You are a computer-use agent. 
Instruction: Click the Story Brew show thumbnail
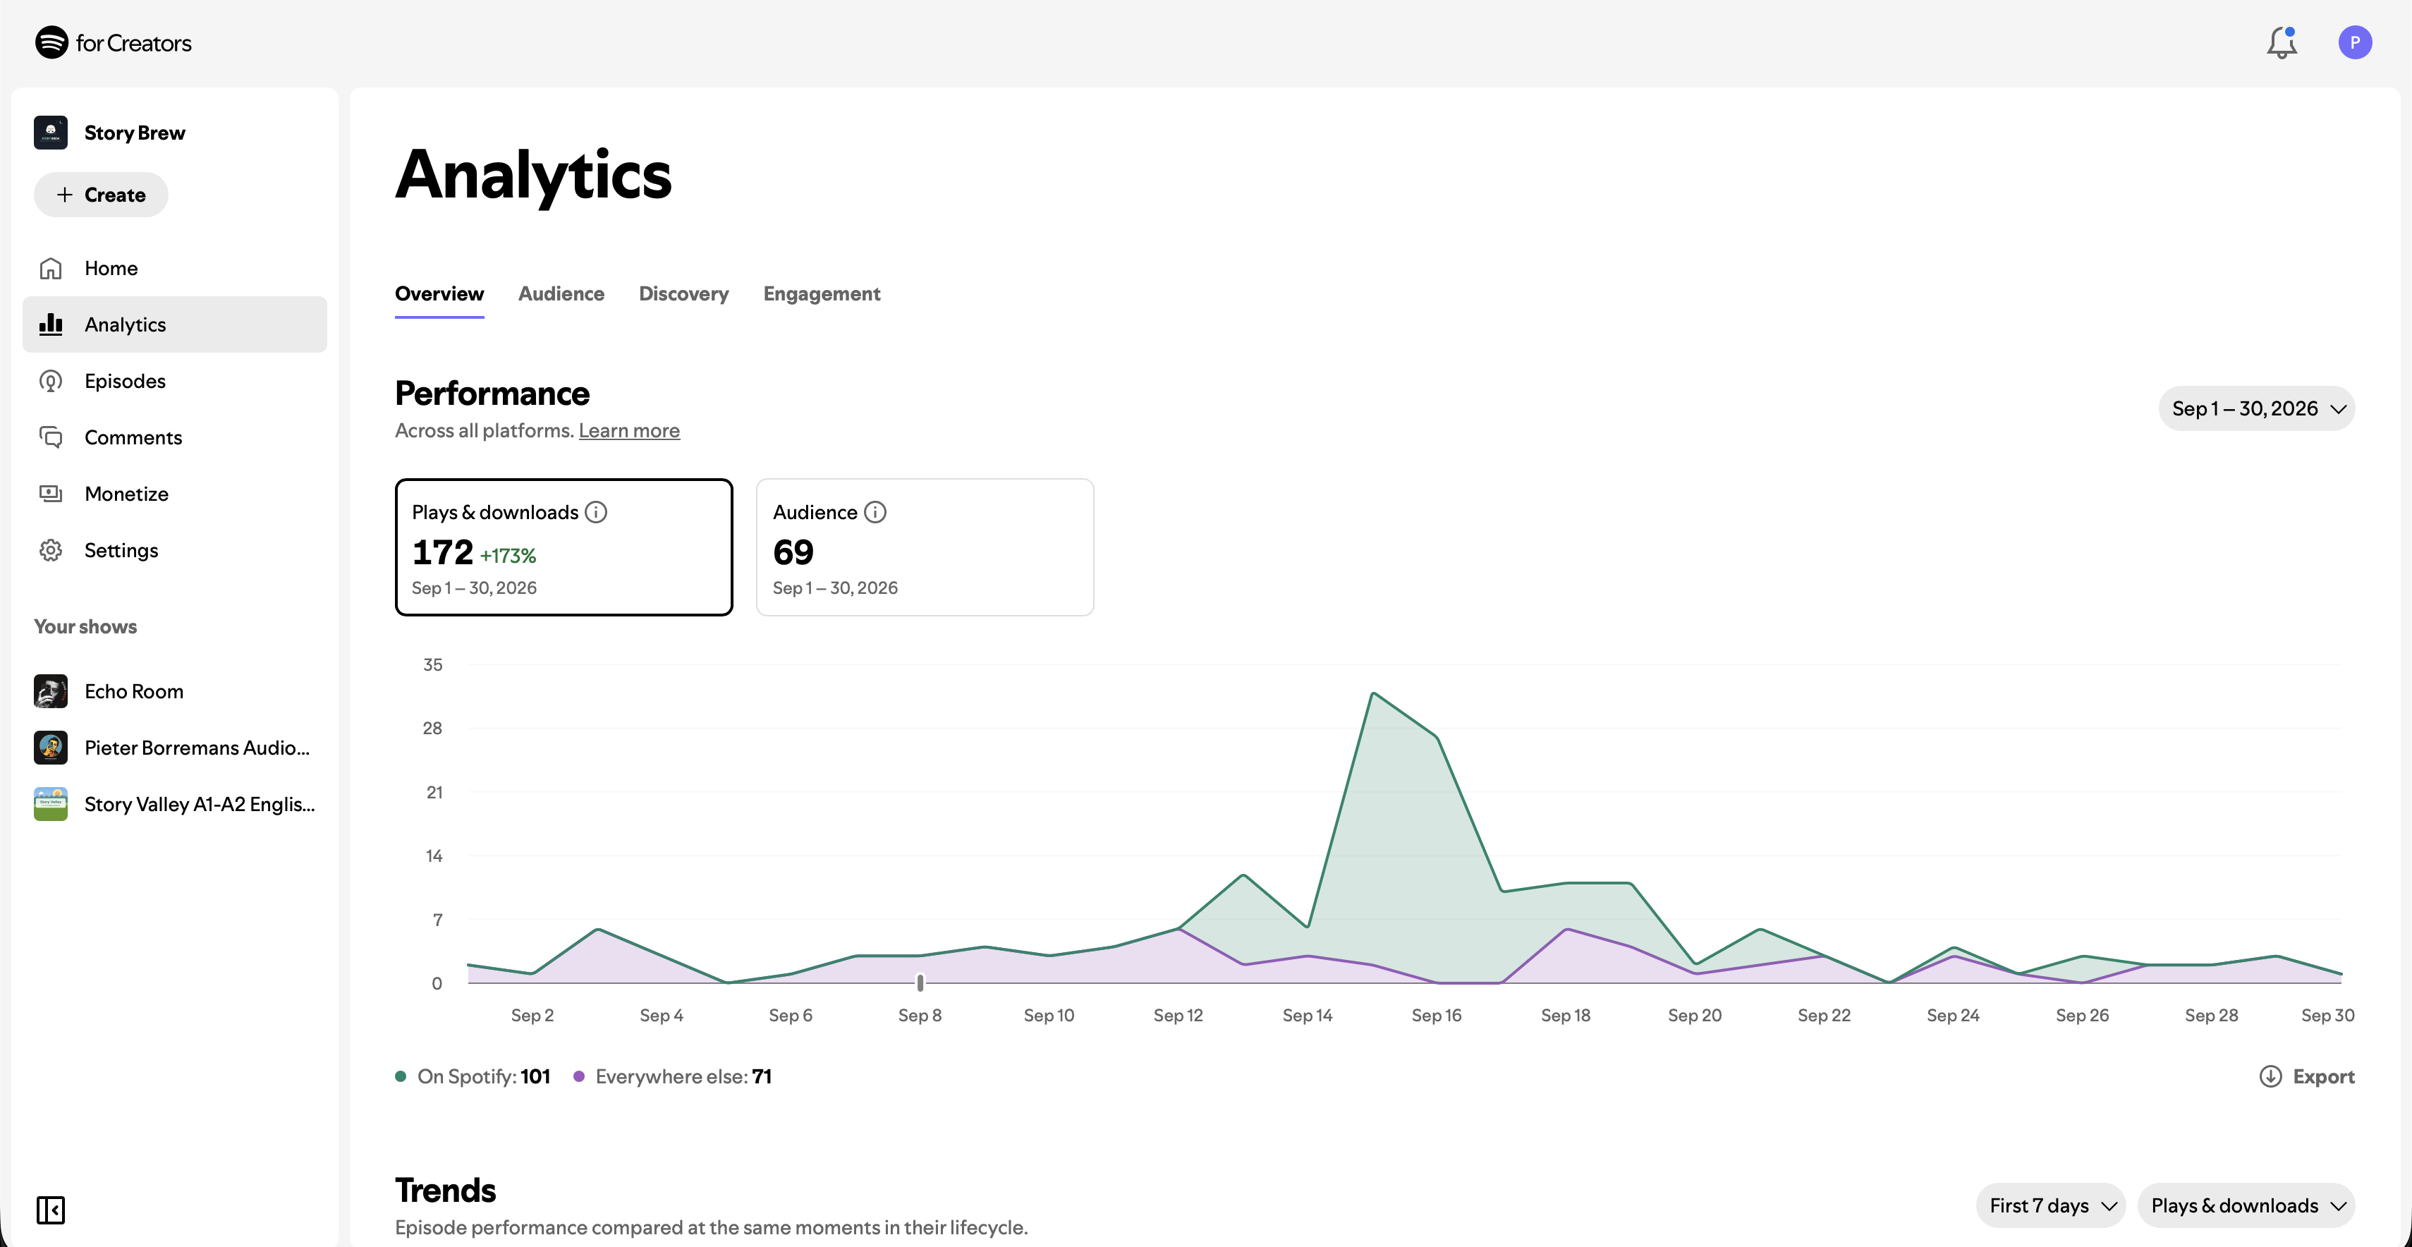pos(51,133)
